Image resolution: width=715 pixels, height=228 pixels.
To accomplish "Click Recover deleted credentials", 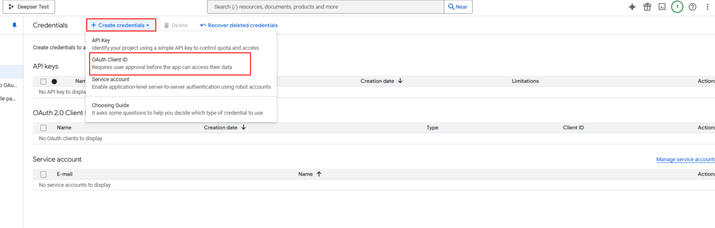I will pyautogui.click(x=239, y=25).
